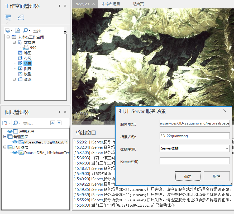Click the [15:29:21] log line

tap(94, 142)
